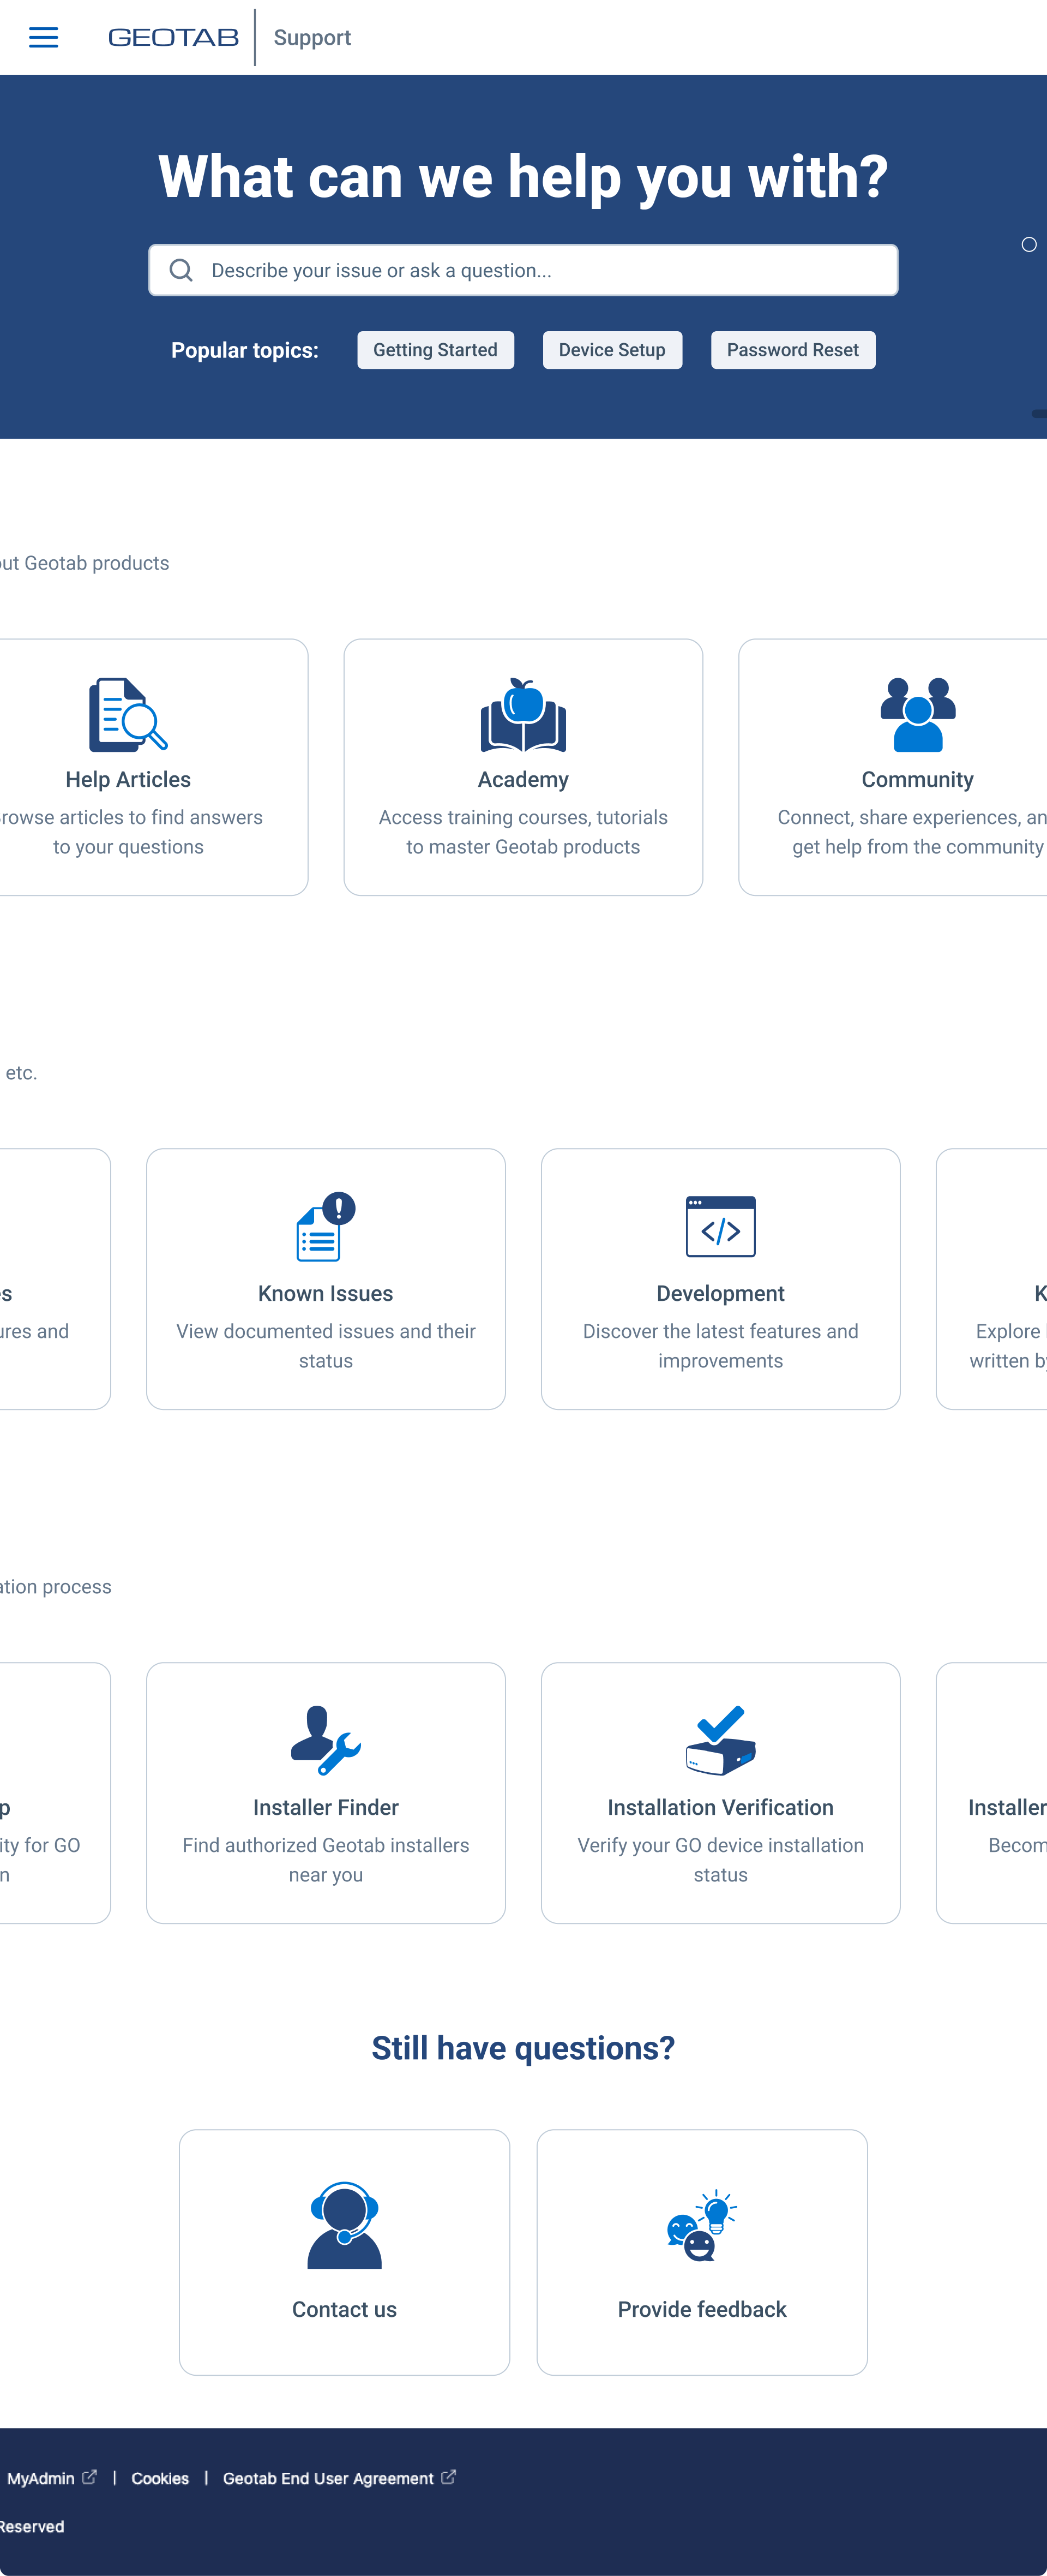Select the Device Setup topic chip
This screenshot has height=2576, width=1047.
612,350
